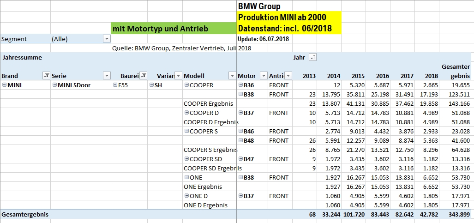Image resolution: width=474 pixels, height=223 pixels.
Task: Select the 2013 grand total value 68
Action: (x=312, y=215)
